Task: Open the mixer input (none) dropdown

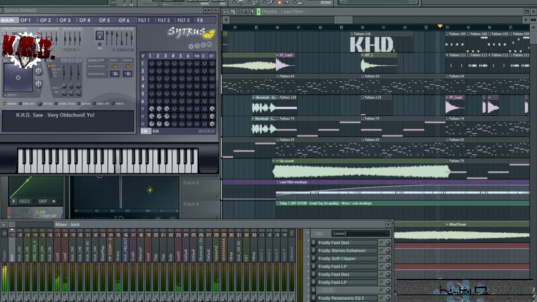Action: (x=360, y=233)
